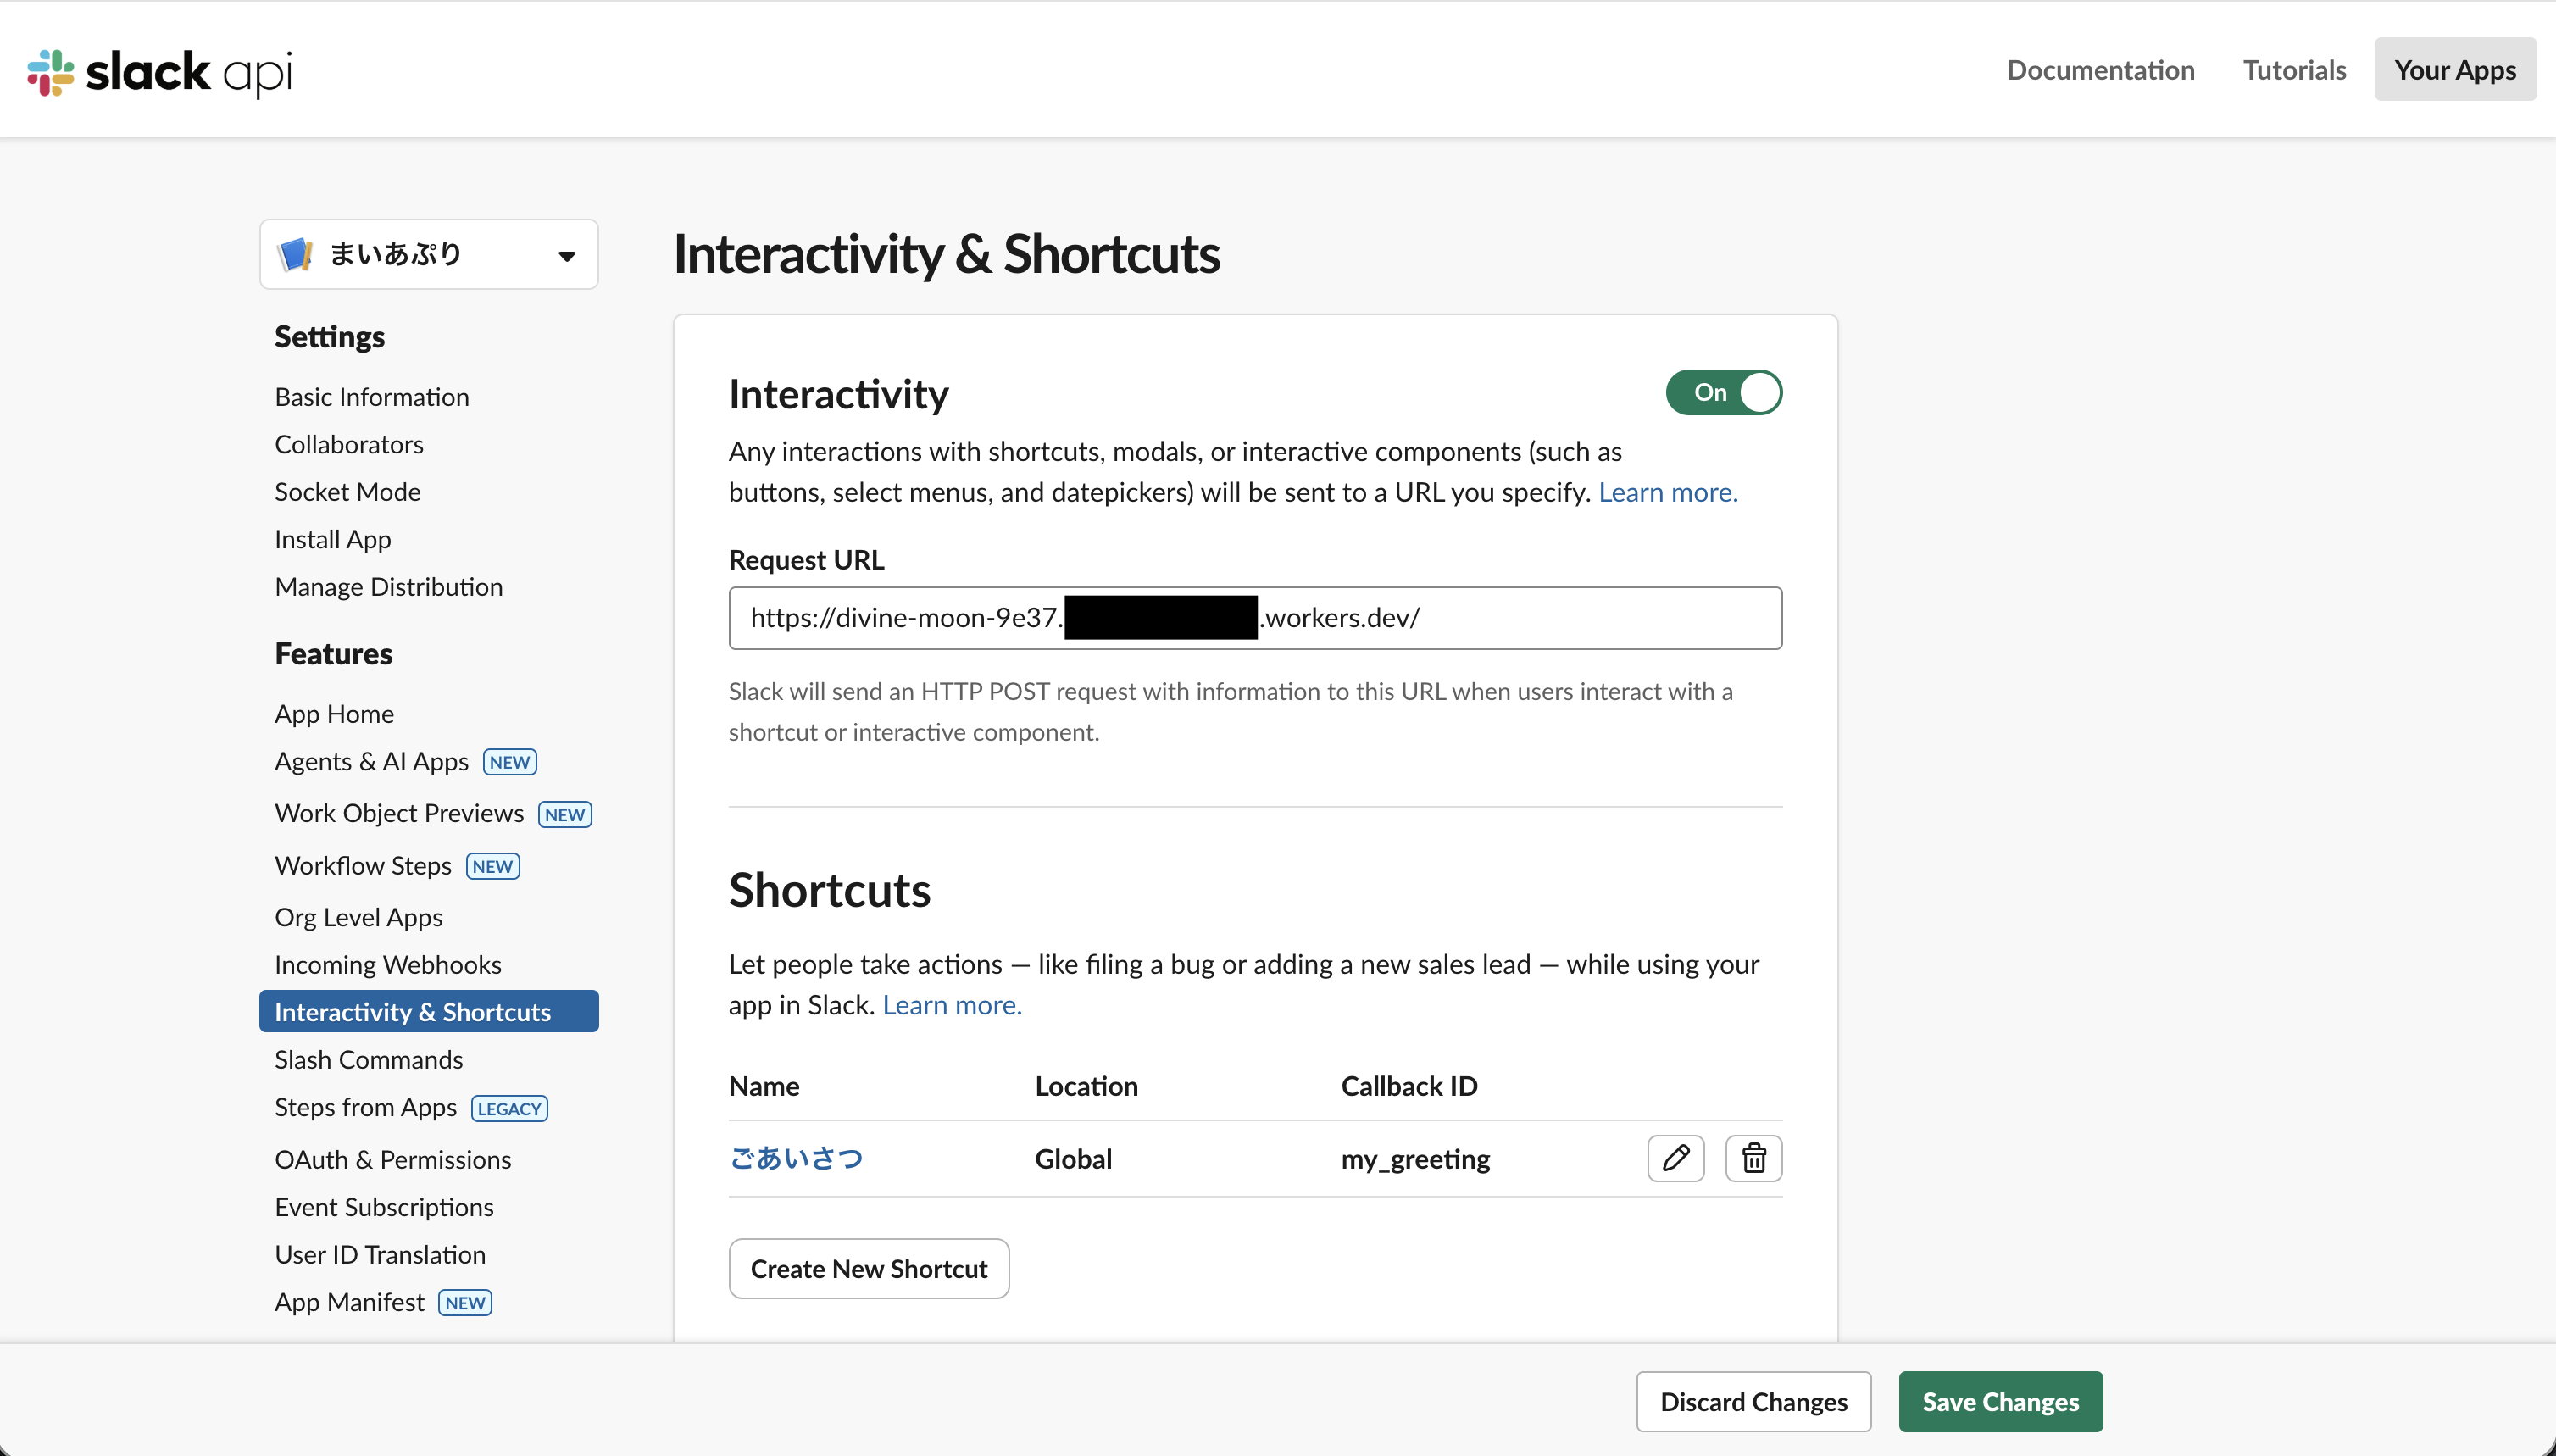2556x1456 pixels.
Task: Click inside the Request URL field
Action: coord(1255,617)
